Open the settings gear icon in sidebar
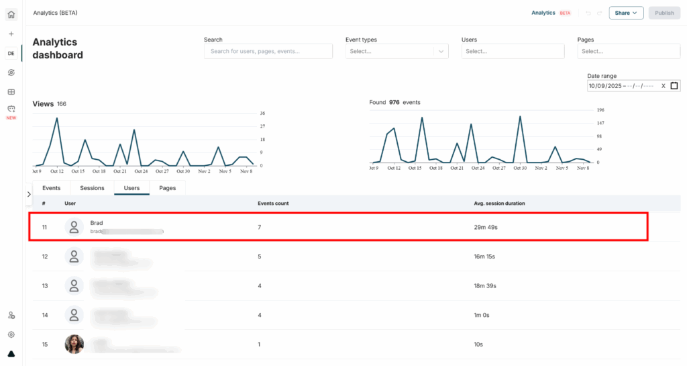687x366 pixels. click(11, 334)
